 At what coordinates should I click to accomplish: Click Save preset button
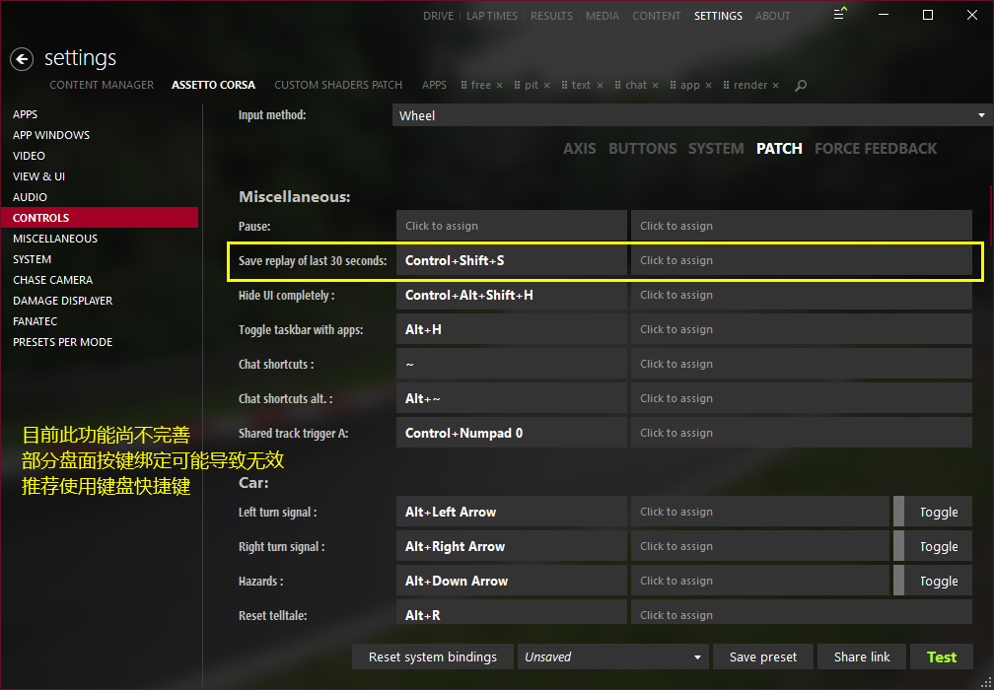pos(762,657)
